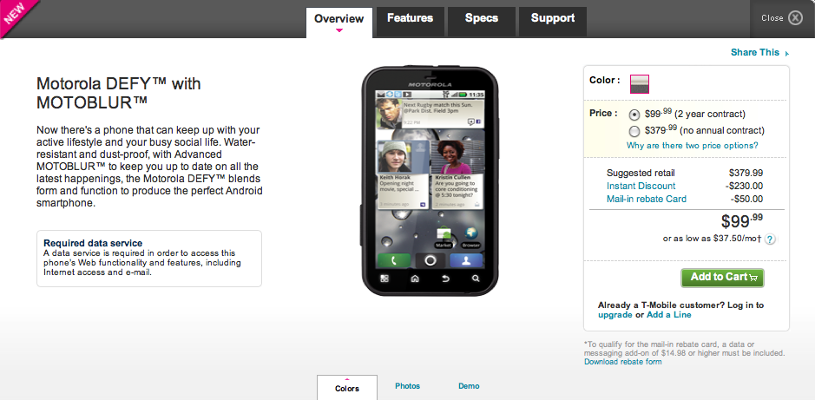
Task: Click the shopping cart icon on Add to Cart
Action: point(753,278)
